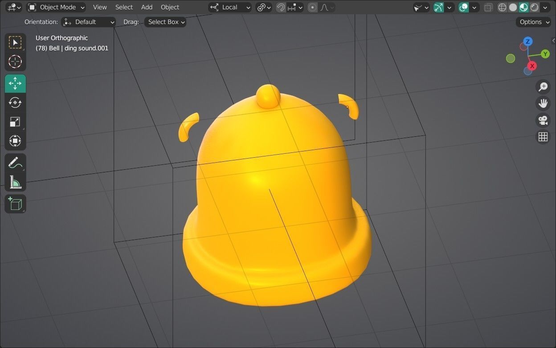Open the proportional editing falloff dropdown
This screenshot has height=348, width=556.
pos(327,7)
